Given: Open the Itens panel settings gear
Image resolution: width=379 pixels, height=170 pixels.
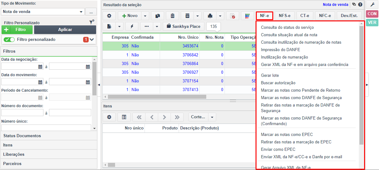Looking at the screenshot, I should [109, 117].
